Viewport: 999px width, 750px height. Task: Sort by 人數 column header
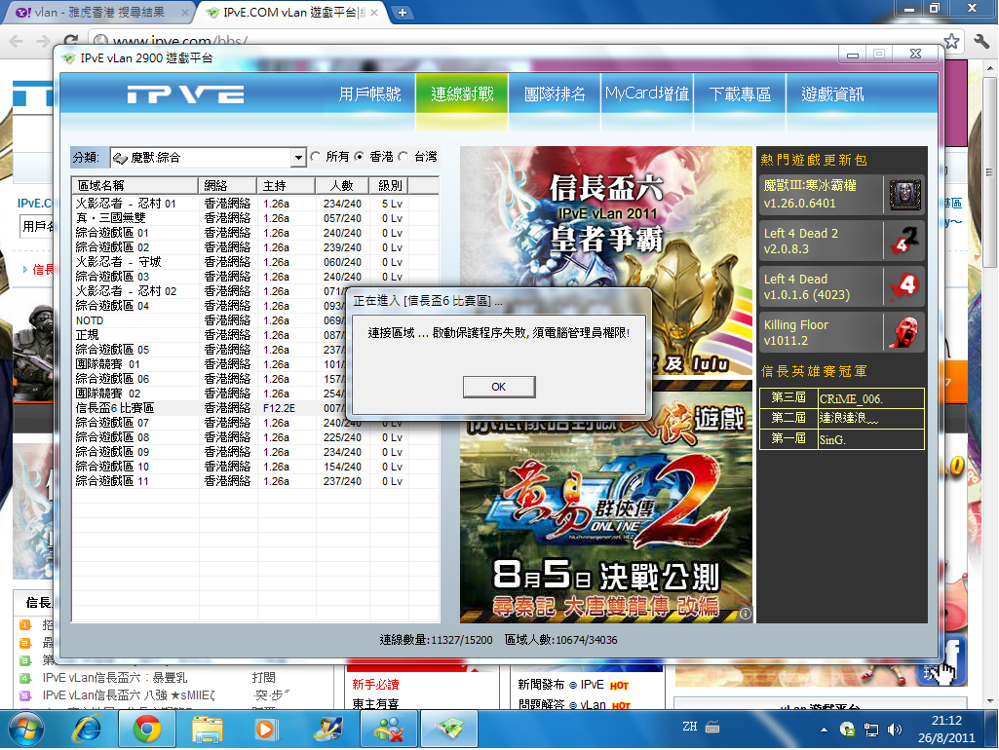[x=342, y=185]
